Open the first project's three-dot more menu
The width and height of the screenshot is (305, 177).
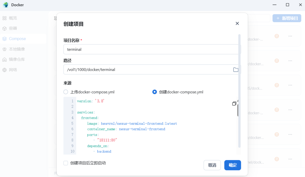[290, 36]
